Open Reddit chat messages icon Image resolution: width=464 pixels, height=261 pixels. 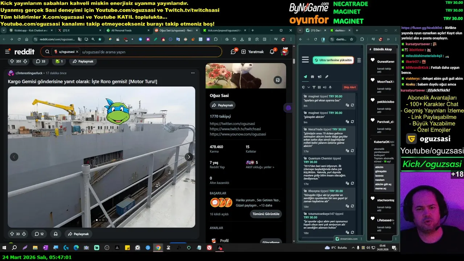(x=233, y=52)
